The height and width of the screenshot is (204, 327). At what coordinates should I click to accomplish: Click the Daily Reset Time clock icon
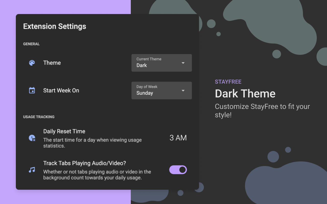click(32, 138)
